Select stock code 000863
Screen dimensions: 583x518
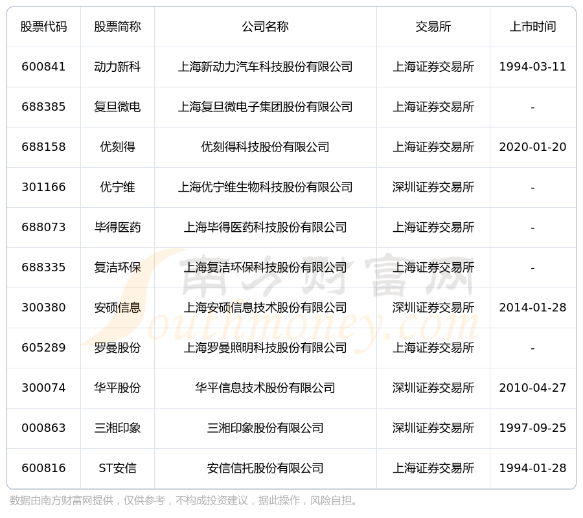coord(43,428)
